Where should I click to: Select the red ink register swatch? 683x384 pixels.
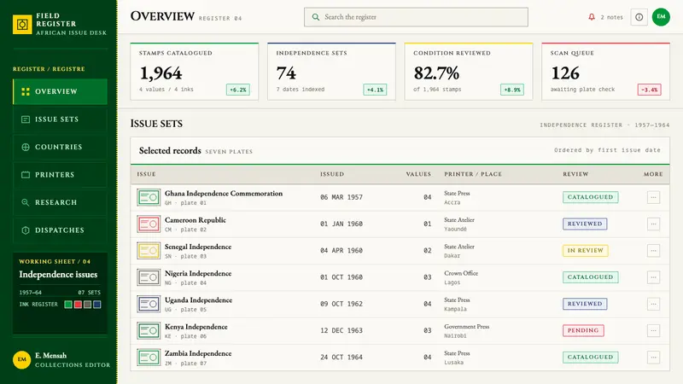(x=78, y=305)
